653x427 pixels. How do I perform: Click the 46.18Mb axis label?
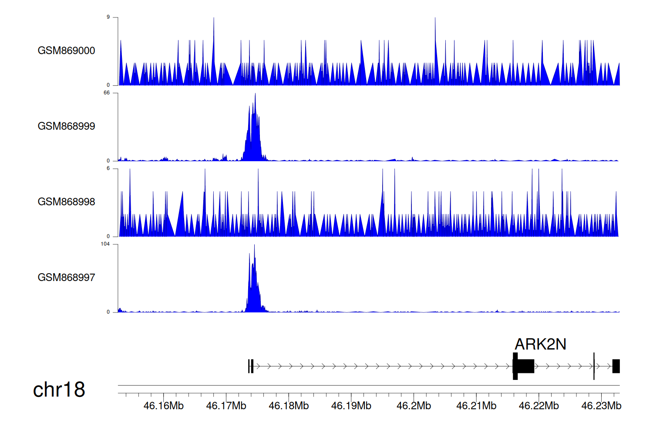289,406
